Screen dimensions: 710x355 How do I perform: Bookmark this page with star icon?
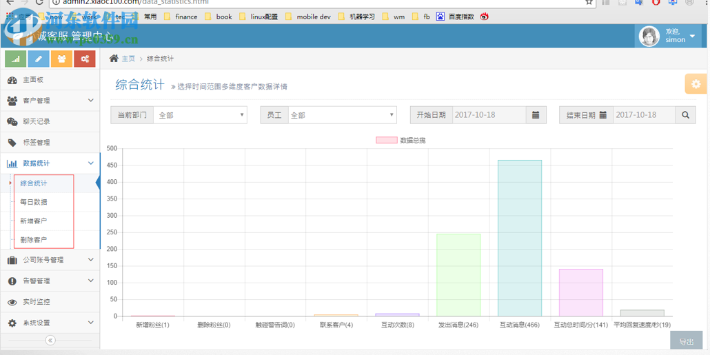tap(589, 2)
